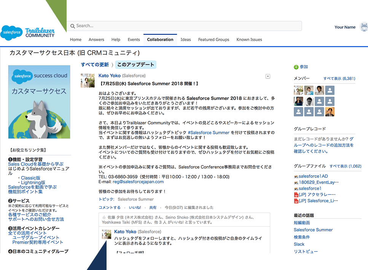Open the ユーザグループイベント link
368x270 pixels.
(x=36, y=237)
